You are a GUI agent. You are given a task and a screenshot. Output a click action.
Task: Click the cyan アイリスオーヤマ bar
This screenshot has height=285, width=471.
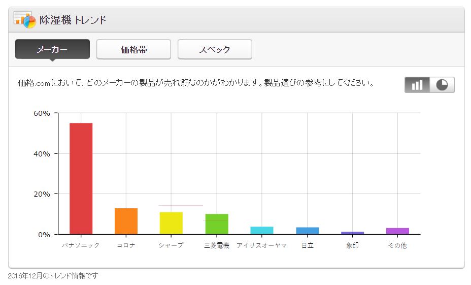pos(262,230)
